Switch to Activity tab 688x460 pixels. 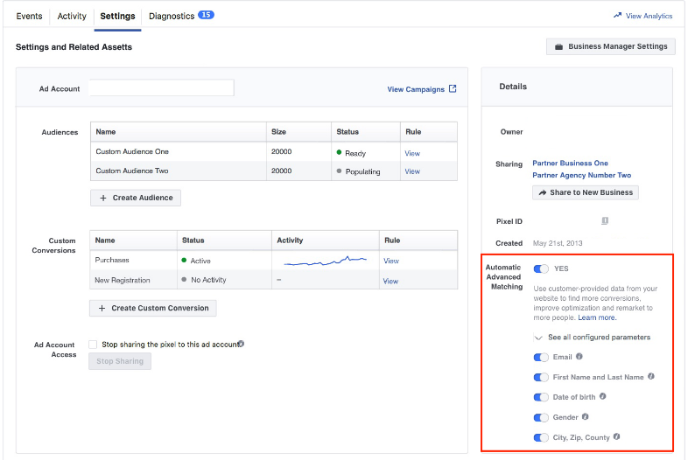[x=72, y=17]
